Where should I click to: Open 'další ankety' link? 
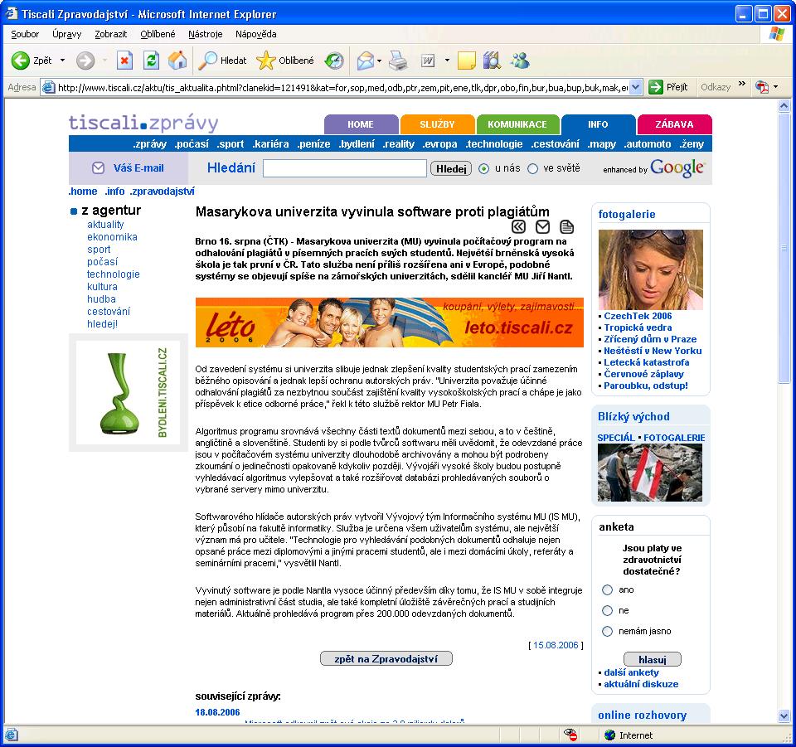click(631, 672)
